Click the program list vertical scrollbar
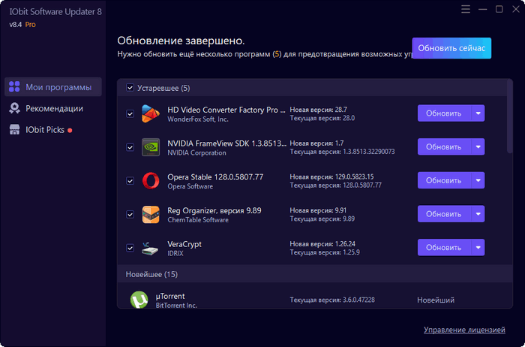The width and height of the screenshot is (525, 347). coord(509,116)
